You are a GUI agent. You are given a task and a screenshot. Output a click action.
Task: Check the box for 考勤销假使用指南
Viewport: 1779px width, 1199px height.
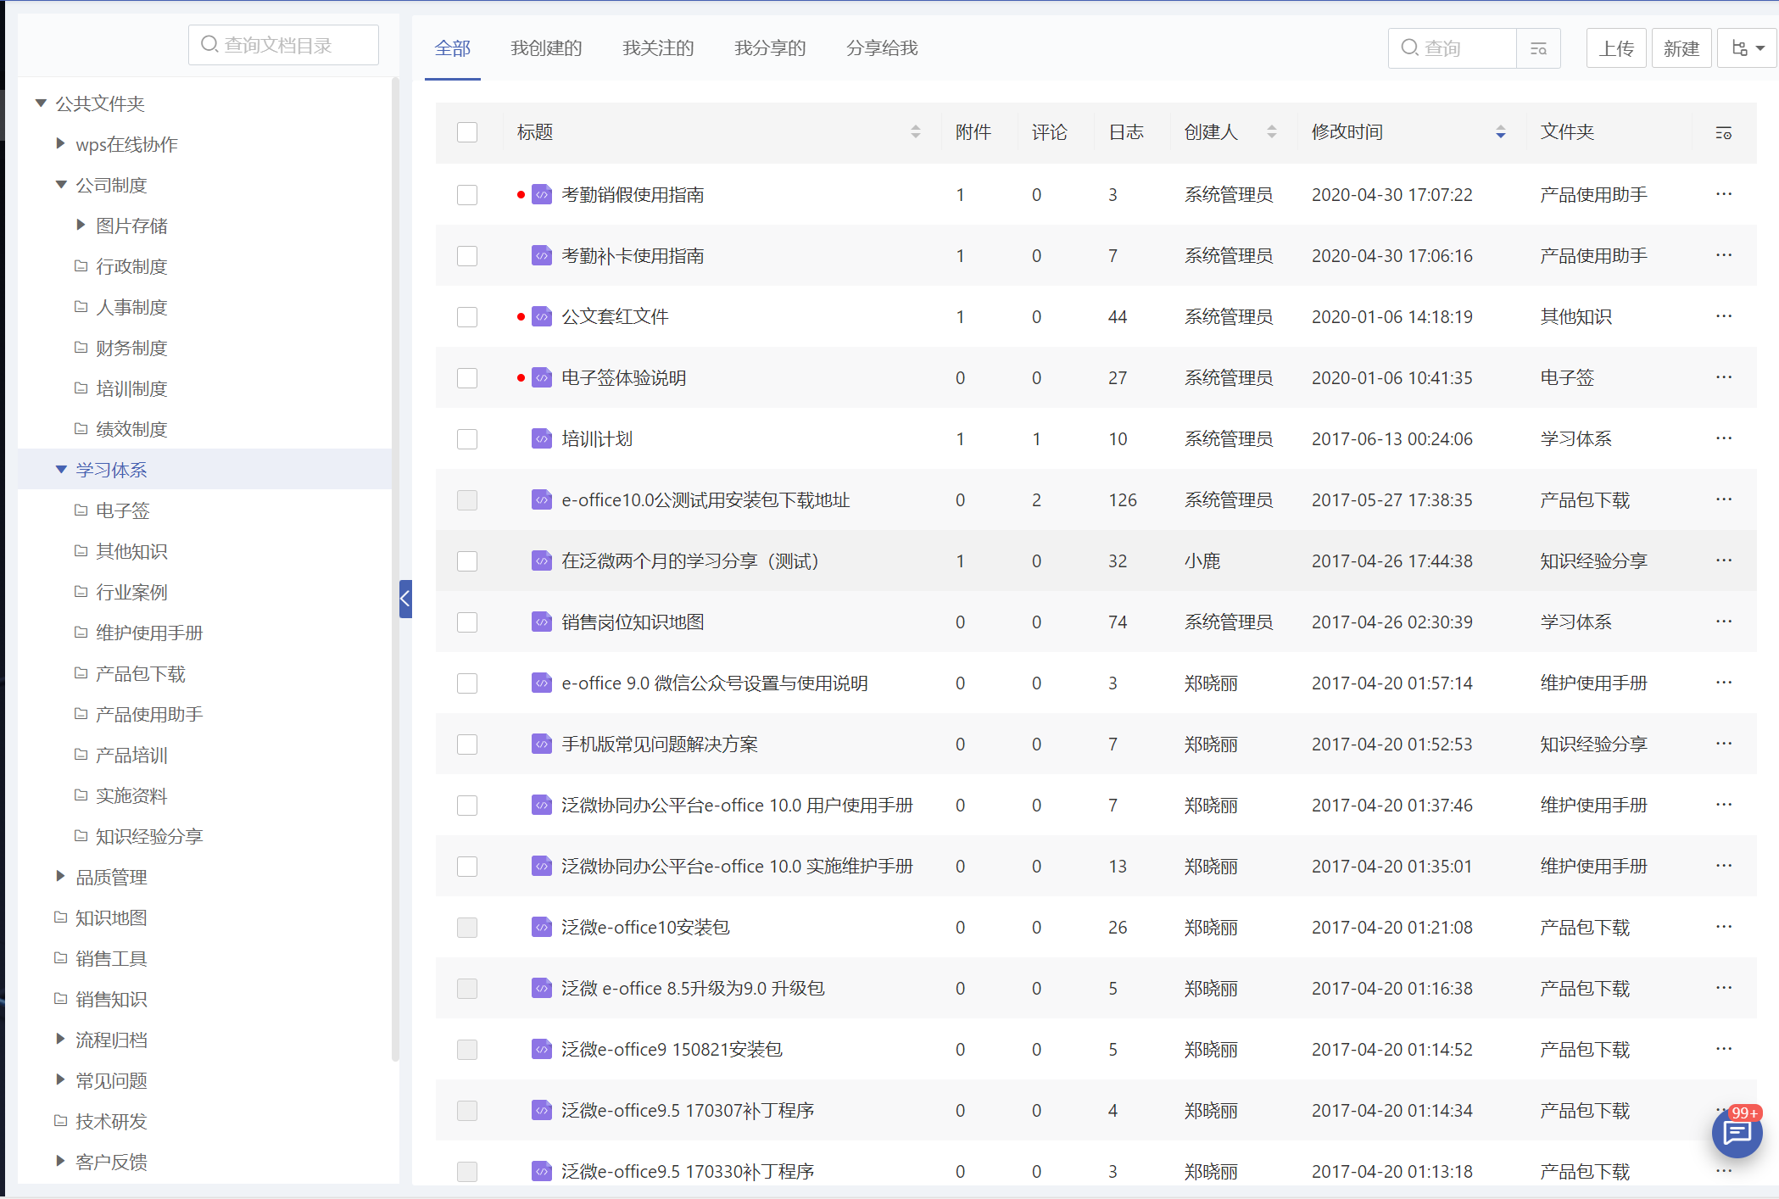click(467, 195)
